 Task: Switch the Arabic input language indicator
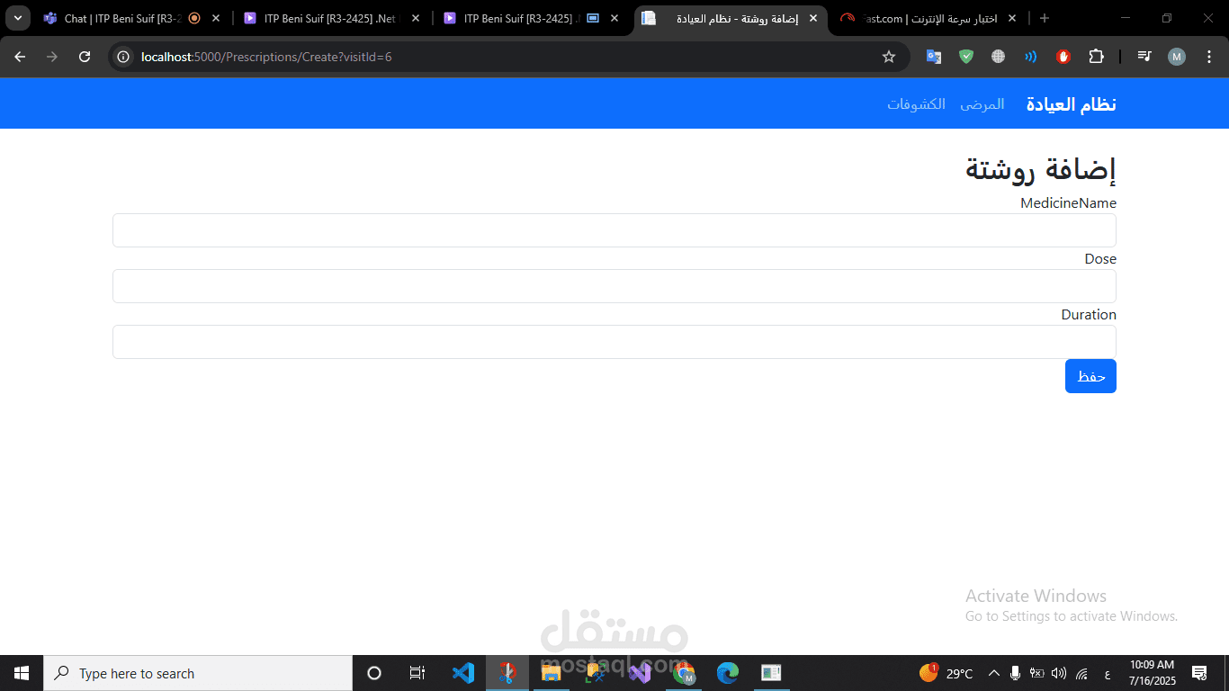click(x=1107, y=673)
